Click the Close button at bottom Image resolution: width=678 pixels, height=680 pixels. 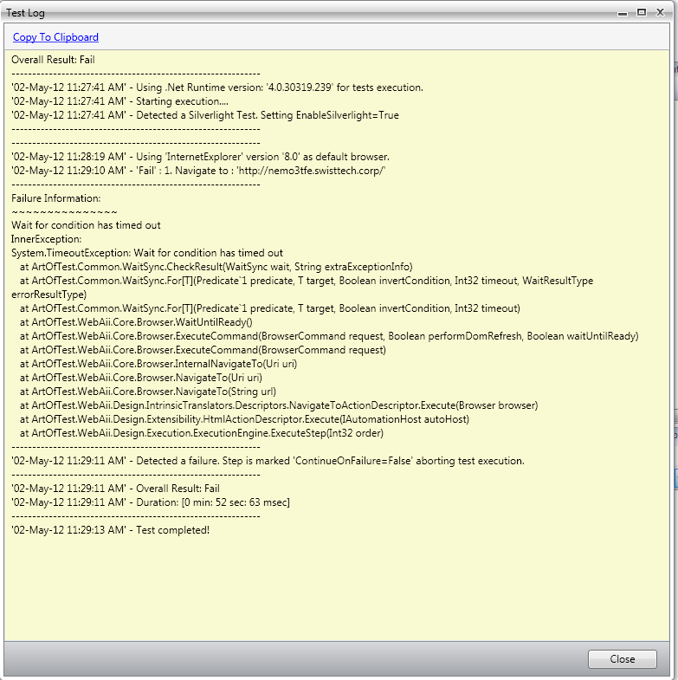point(622,658)
